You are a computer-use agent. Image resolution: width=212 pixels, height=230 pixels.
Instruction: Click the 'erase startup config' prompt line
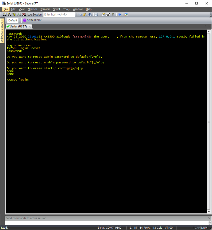[45, 68]
